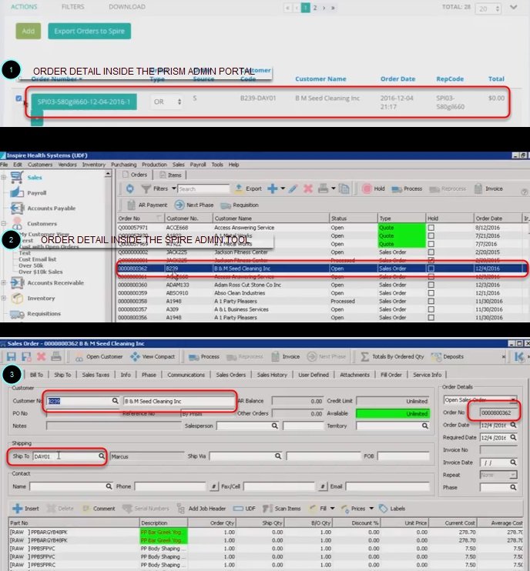Image resolution: width=530 pixels, height=571 pixels.
Task: Open the Inventory menu in menu bar
Action: 94,165
